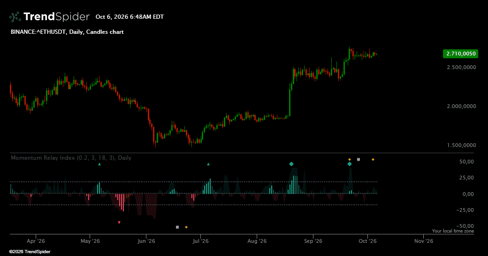Click the Oct '26 date axis label

tap(367, 241)
